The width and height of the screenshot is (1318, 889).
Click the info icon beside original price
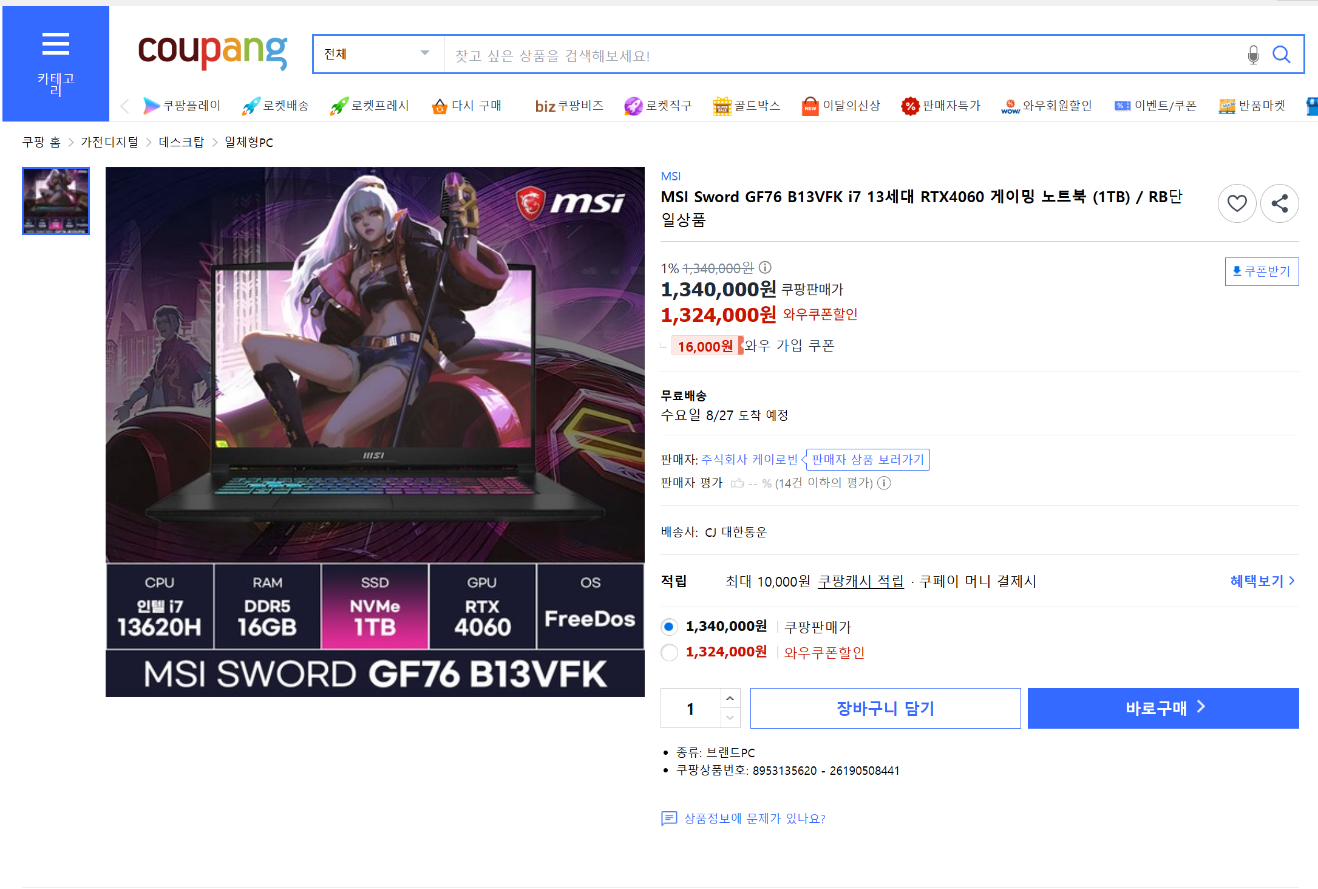[766, 267]
